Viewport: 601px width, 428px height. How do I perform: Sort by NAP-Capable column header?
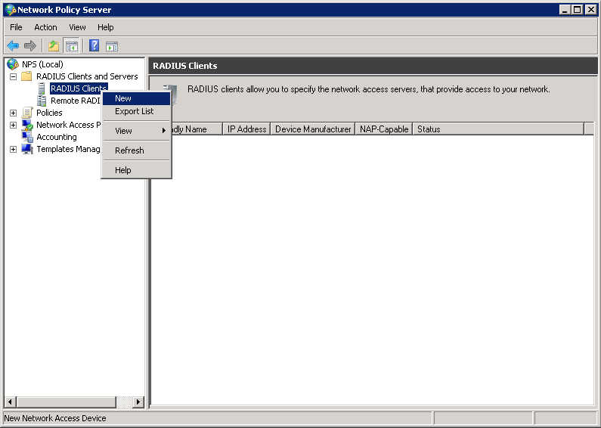pyautogui.click(x=384, y=129)
